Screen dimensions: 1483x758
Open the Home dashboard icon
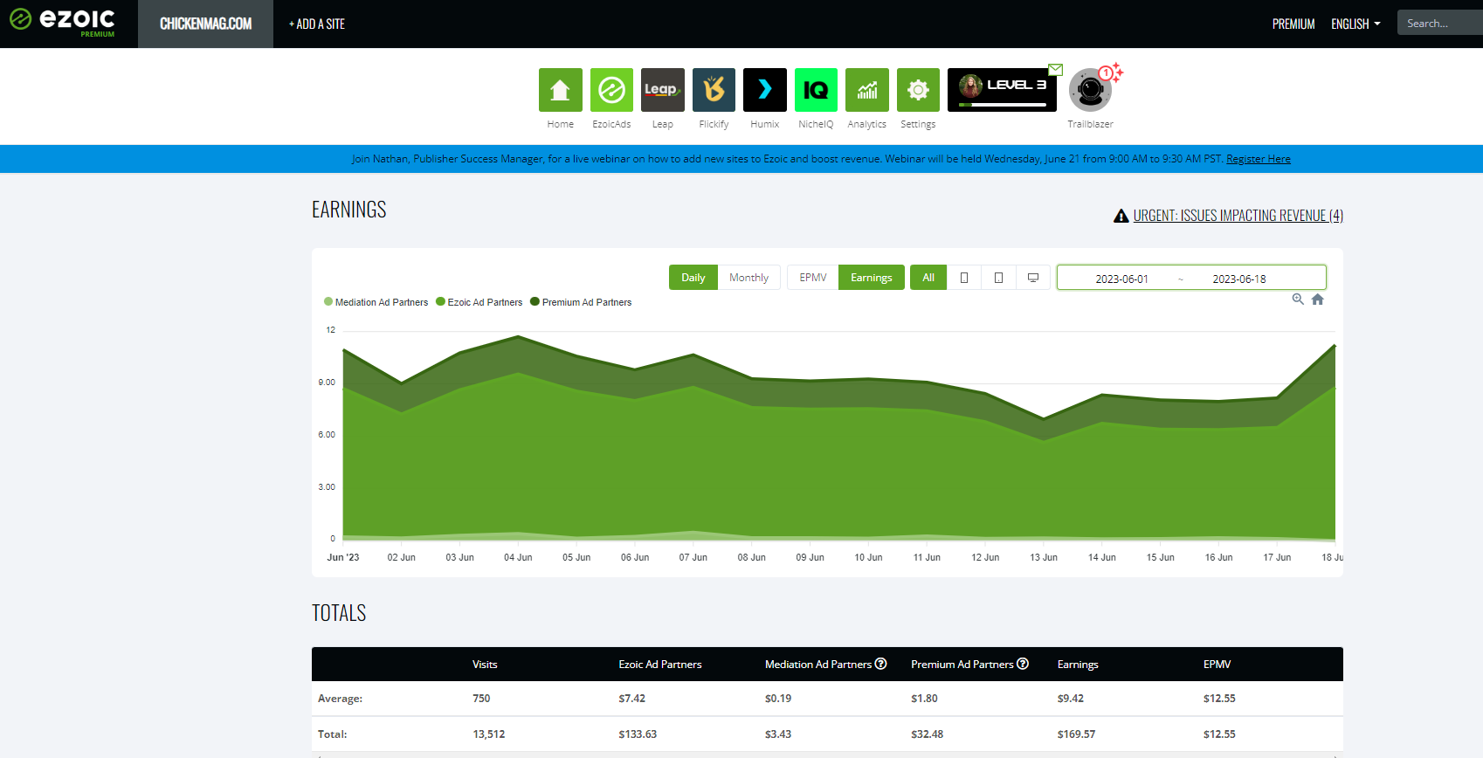pyautogui.click(x=560, y=90)
